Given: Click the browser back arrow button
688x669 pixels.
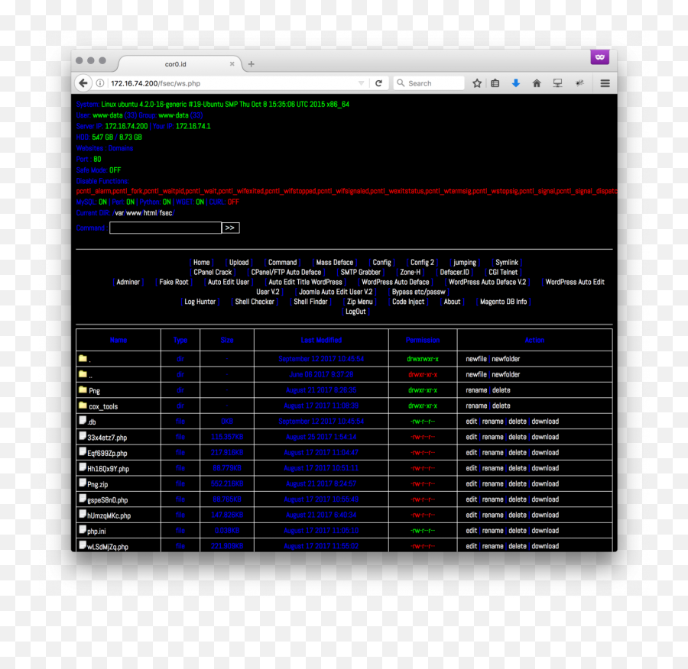Looking at the screenshot, I should pos(83,83).
